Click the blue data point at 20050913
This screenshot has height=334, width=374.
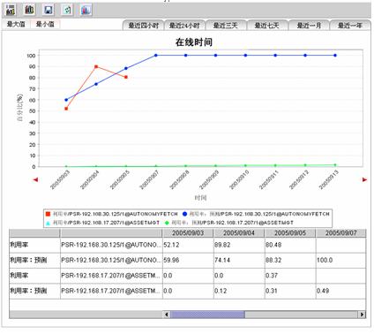(x=335, y=56)
